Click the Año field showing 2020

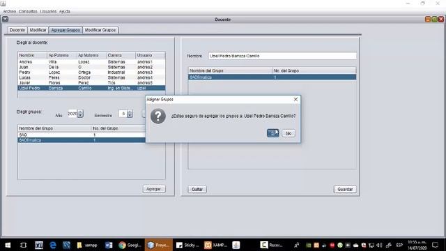pyautogui.click(x=72, y=114)
